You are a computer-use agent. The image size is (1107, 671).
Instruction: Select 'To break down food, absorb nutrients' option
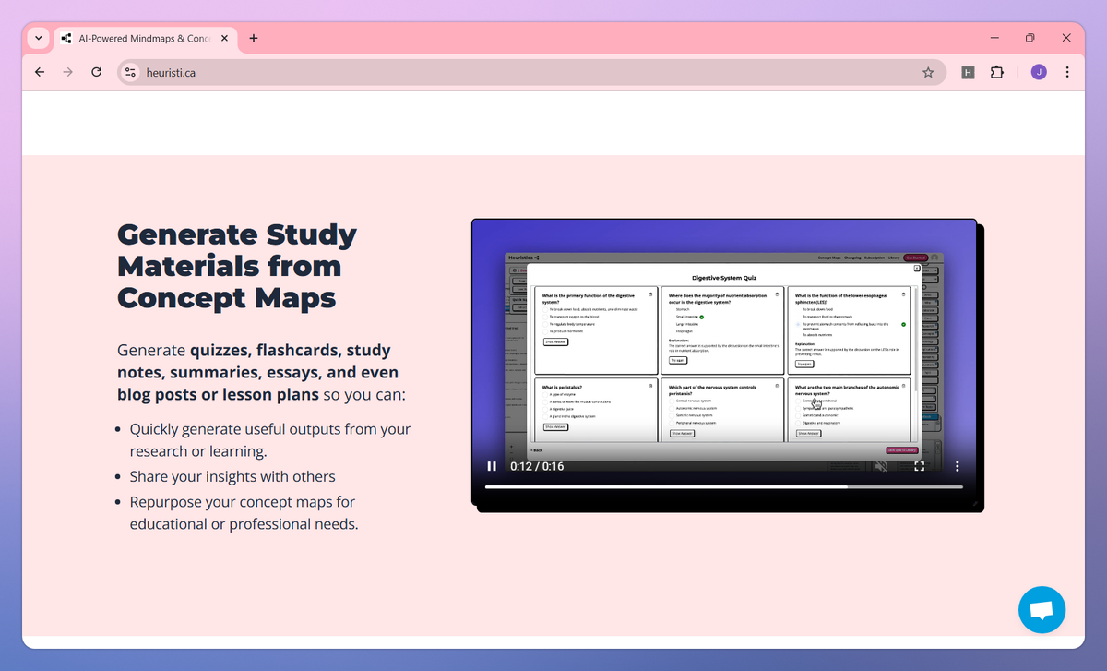[x=590, y=309]
